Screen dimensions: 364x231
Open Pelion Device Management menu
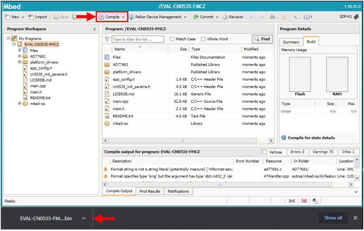click(155, 17)
